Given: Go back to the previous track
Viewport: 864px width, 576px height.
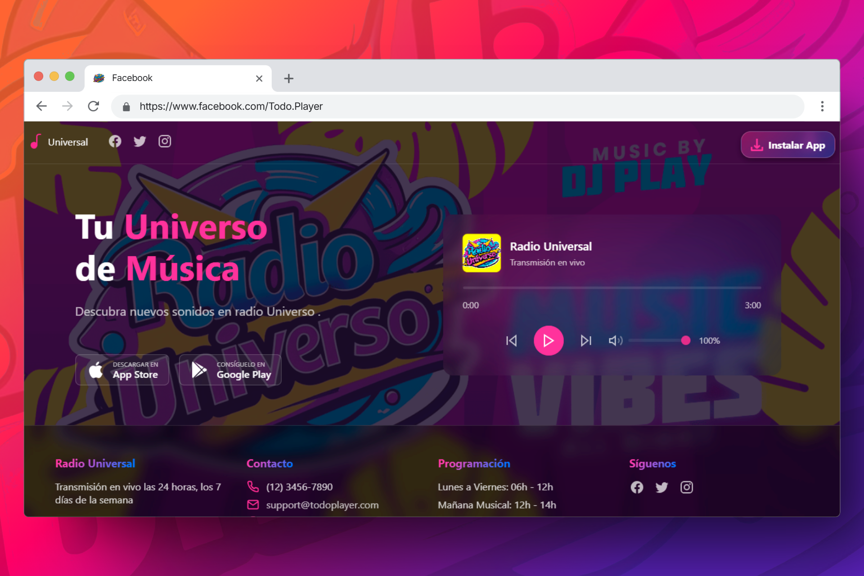Looking at the screenshot, I should pyautogui.click(x=512, y=341).
